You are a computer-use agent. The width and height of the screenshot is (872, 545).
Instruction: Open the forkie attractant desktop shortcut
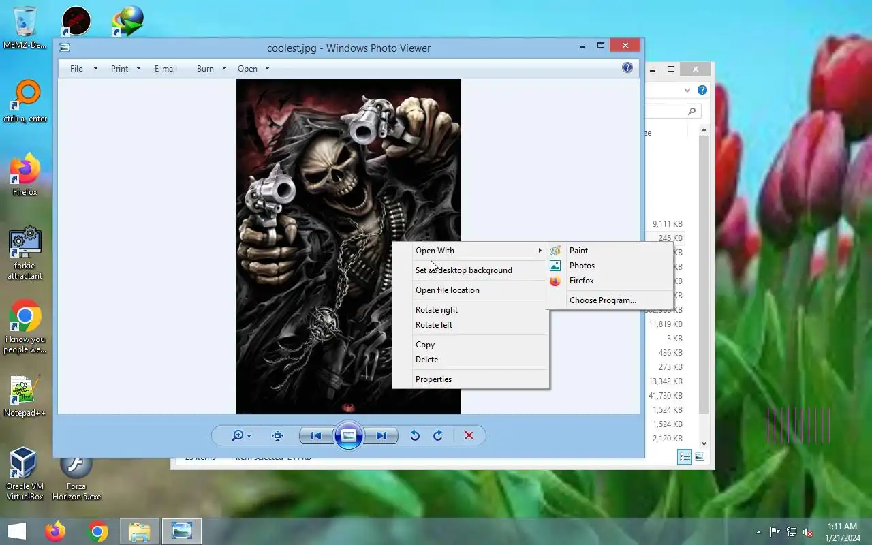tap(25, 253)
